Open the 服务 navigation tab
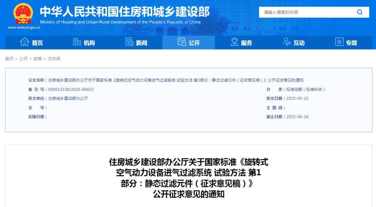Screen dimensions: 376x207 (x=241, y=43)
